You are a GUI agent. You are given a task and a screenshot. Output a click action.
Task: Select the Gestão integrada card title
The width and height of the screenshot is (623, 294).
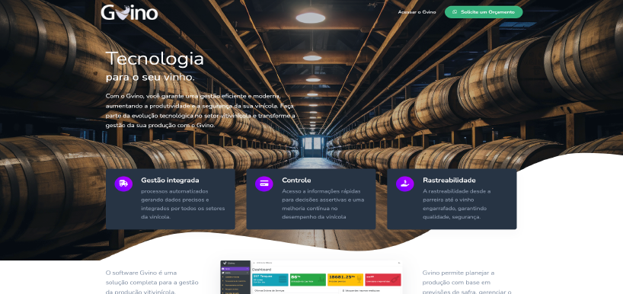170,181
